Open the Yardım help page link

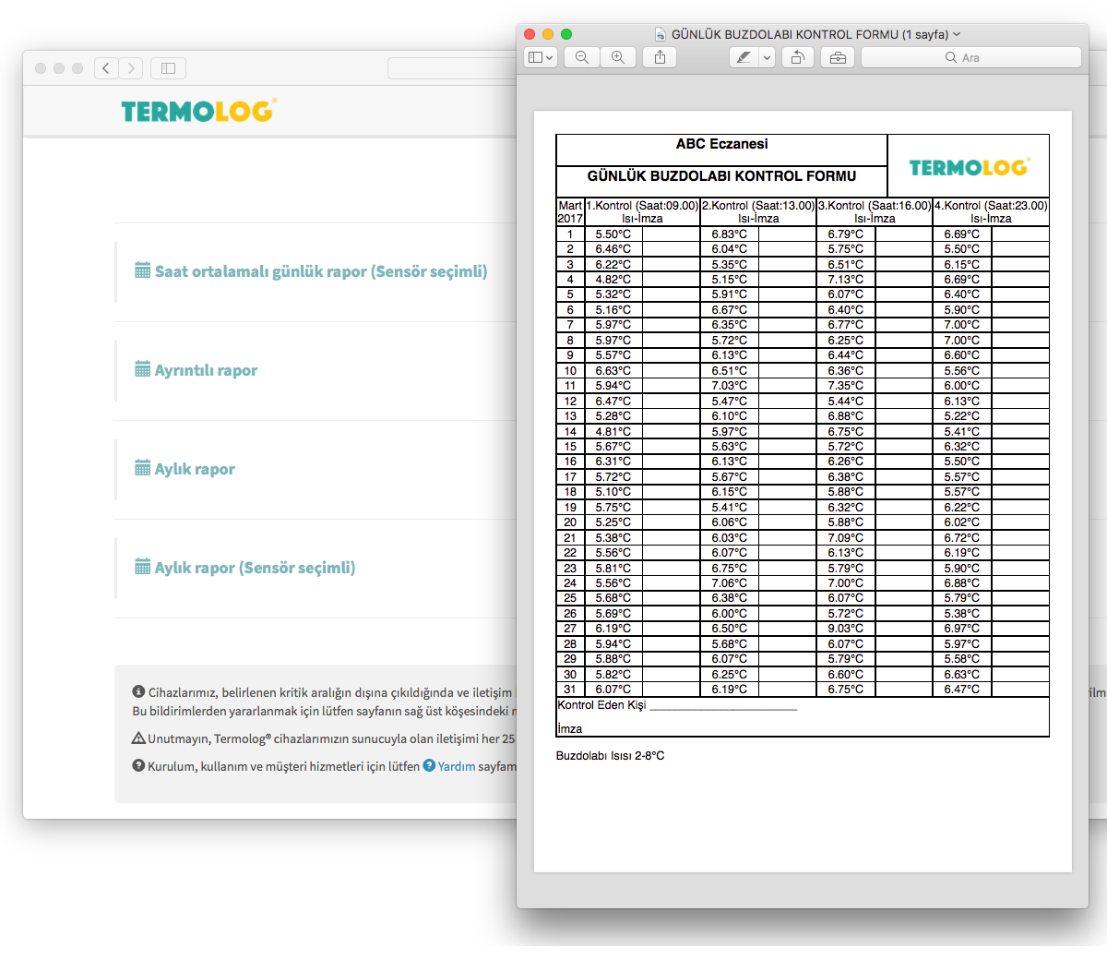[457, 766]
